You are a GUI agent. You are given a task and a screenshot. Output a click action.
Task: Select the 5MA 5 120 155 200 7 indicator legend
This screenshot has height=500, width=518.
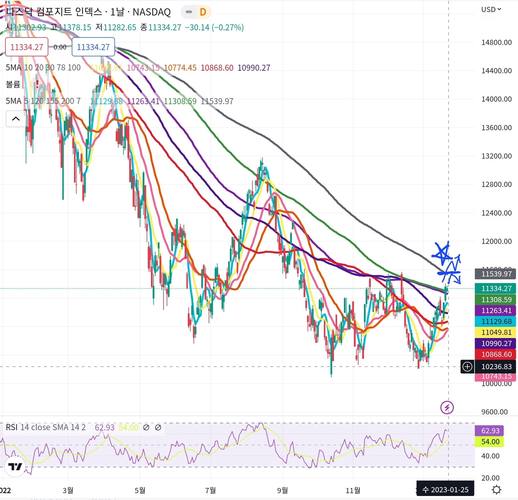pos(43,101)
